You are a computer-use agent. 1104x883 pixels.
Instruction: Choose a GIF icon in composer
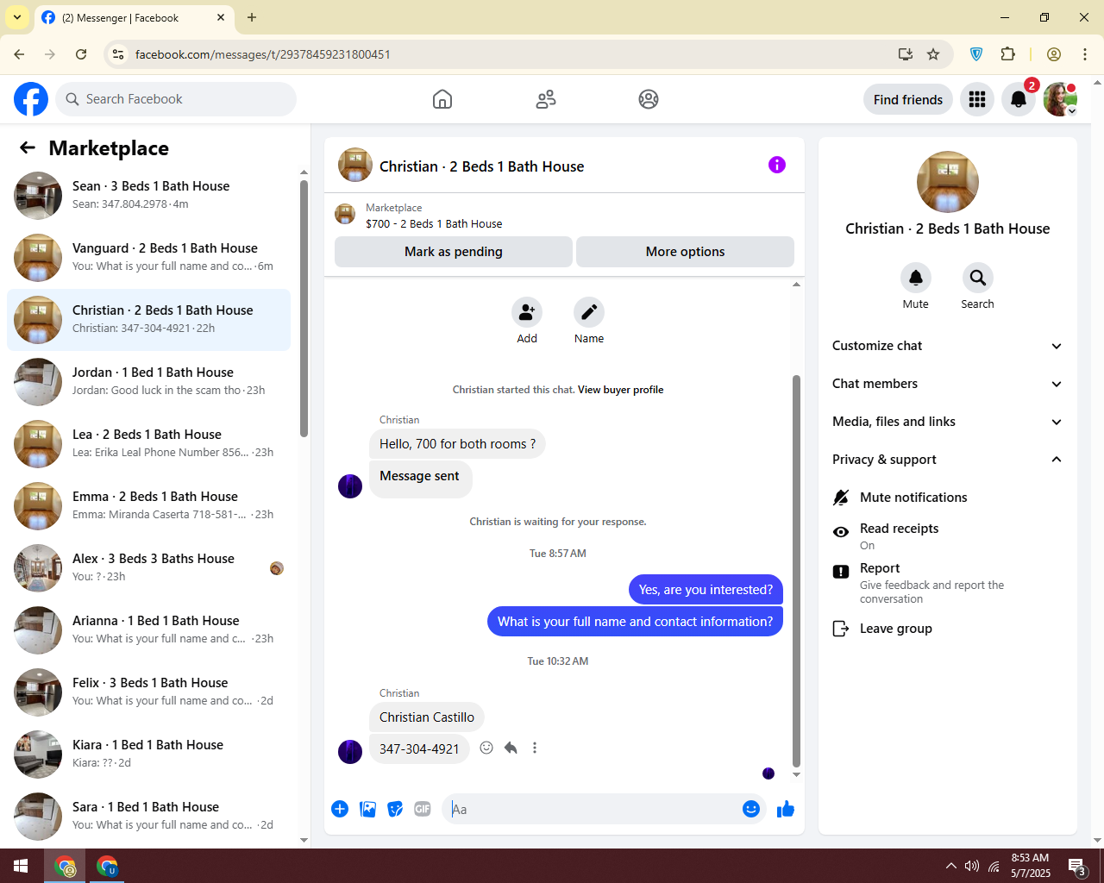point(423,809)
